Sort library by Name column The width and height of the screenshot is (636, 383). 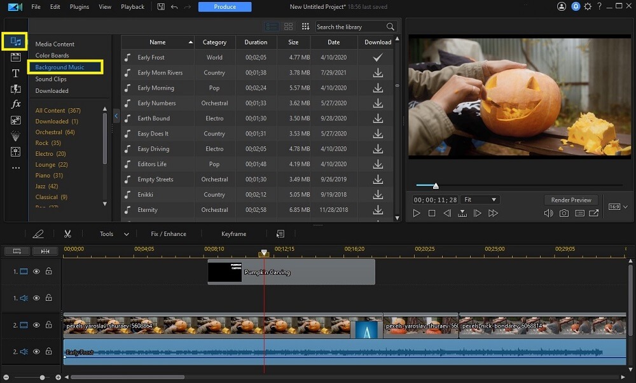pos(158,42)
